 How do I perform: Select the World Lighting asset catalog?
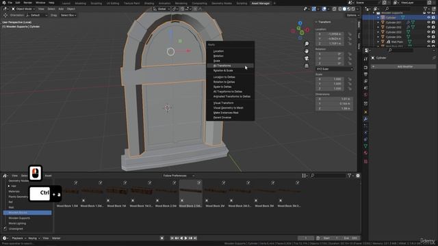click(x=17, y=223)
